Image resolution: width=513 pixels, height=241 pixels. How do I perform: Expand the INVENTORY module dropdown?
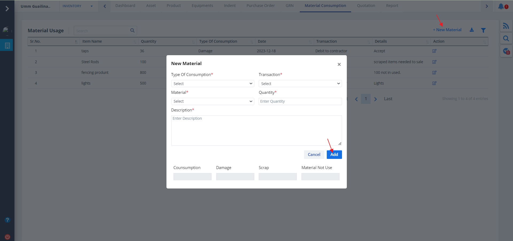point(77,6)
